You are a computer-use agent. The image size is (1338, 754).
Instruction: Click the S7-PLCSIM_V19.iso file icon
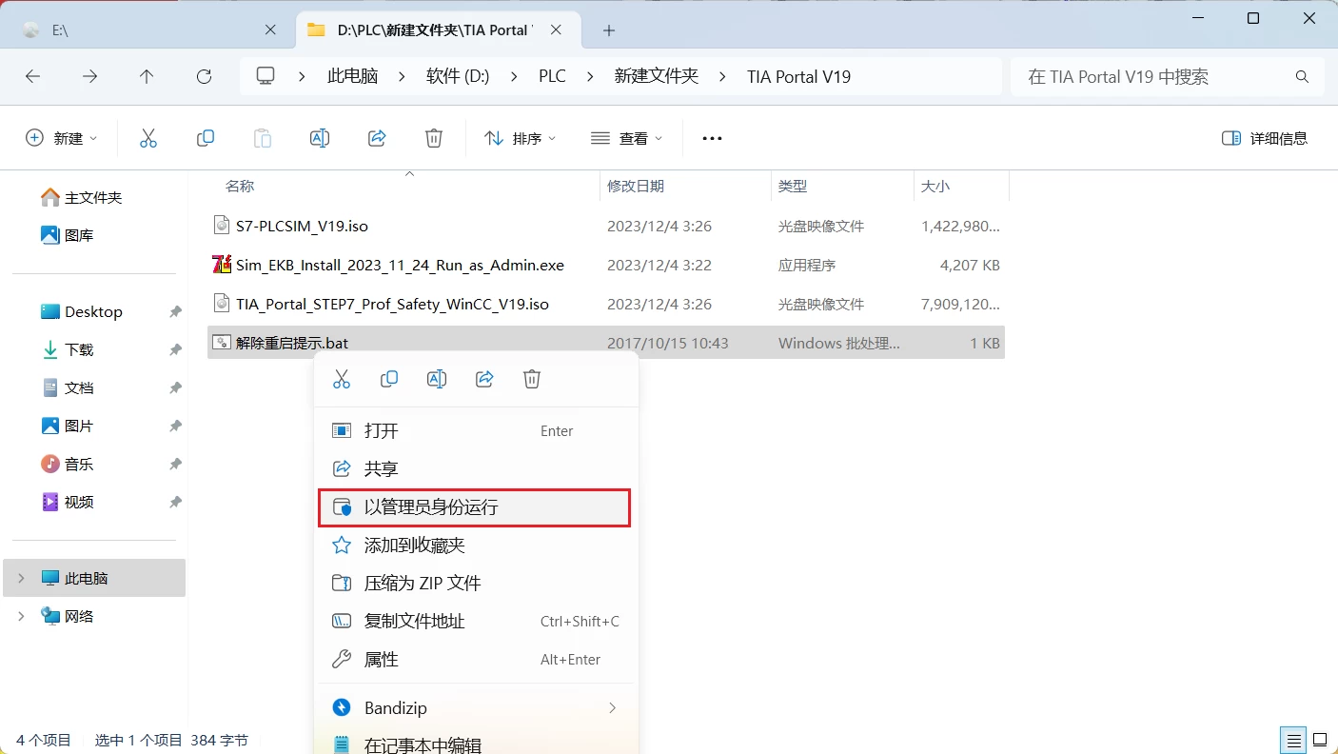click(222, 226)
